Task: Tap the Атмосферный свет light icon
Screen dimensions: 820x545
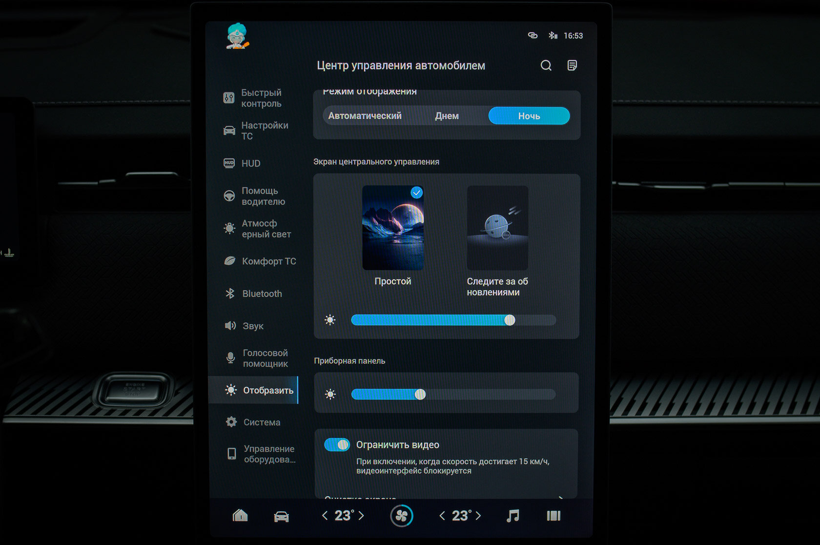Action: [x=229, y=228]
